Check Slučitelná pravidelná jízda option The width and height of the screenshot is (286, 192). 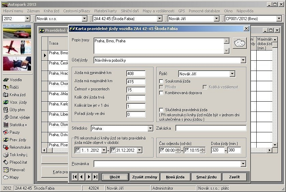162,110
